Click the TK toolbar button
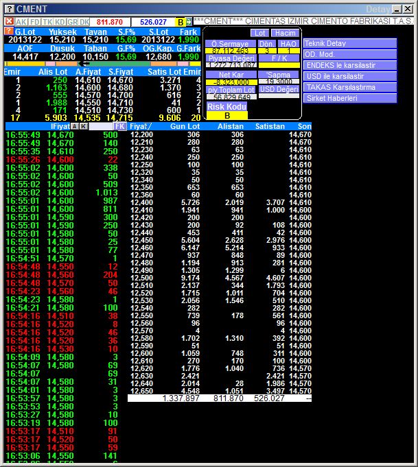Image resolution: width=418 pixels, height=467 pixels. (47, 22)
